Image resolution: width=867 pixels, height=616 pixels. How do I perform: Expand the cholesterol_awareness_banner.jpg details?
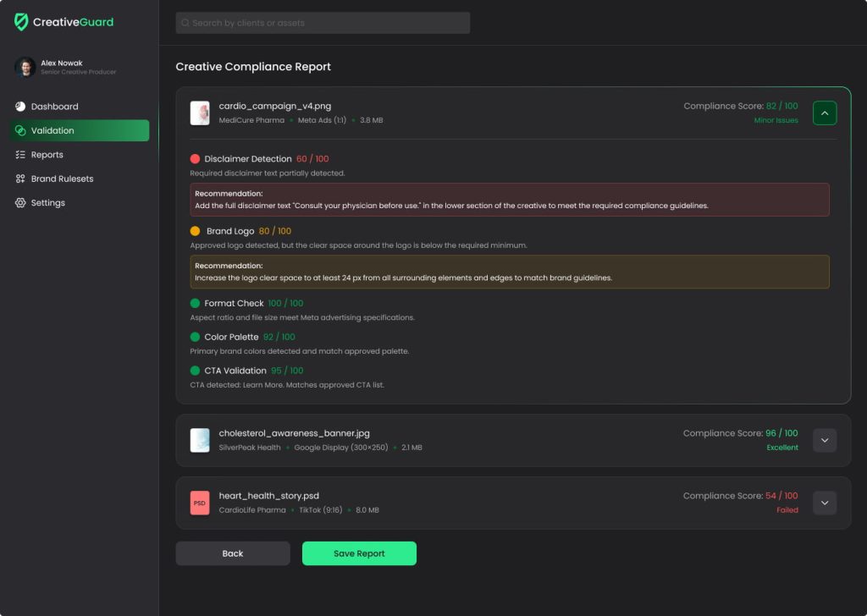[824, 440]
